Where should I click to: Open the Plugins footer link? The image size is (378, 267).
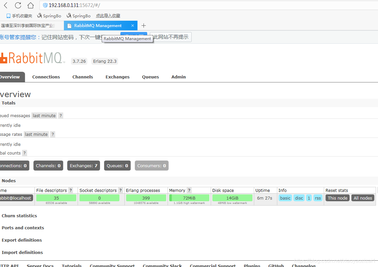[252, 265]
